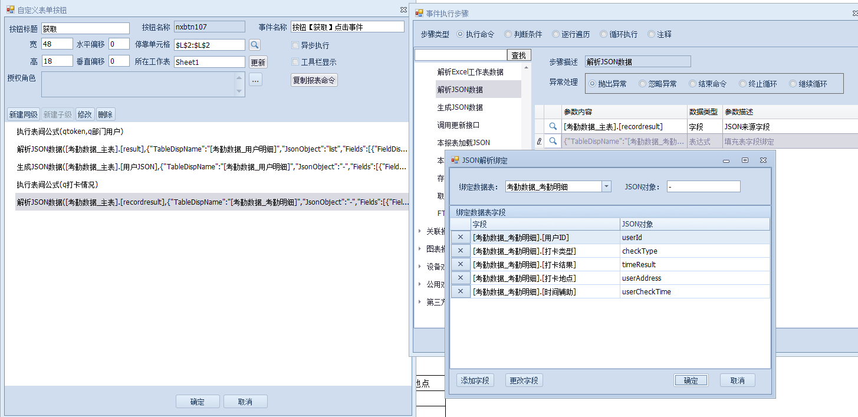Select 调用更新接口 in the command list

point(458,125)
